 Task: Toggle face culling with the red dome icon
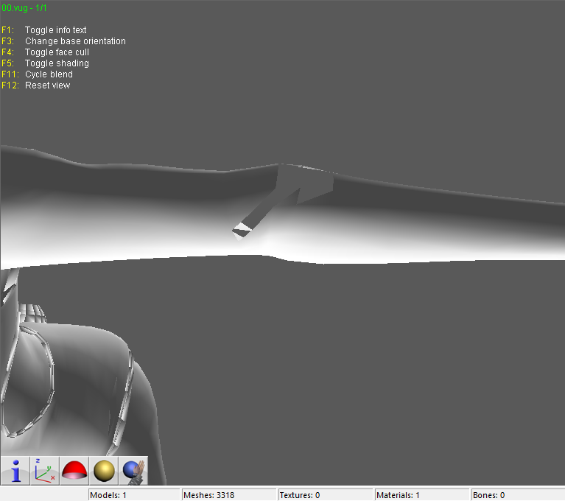pos(74,470)
